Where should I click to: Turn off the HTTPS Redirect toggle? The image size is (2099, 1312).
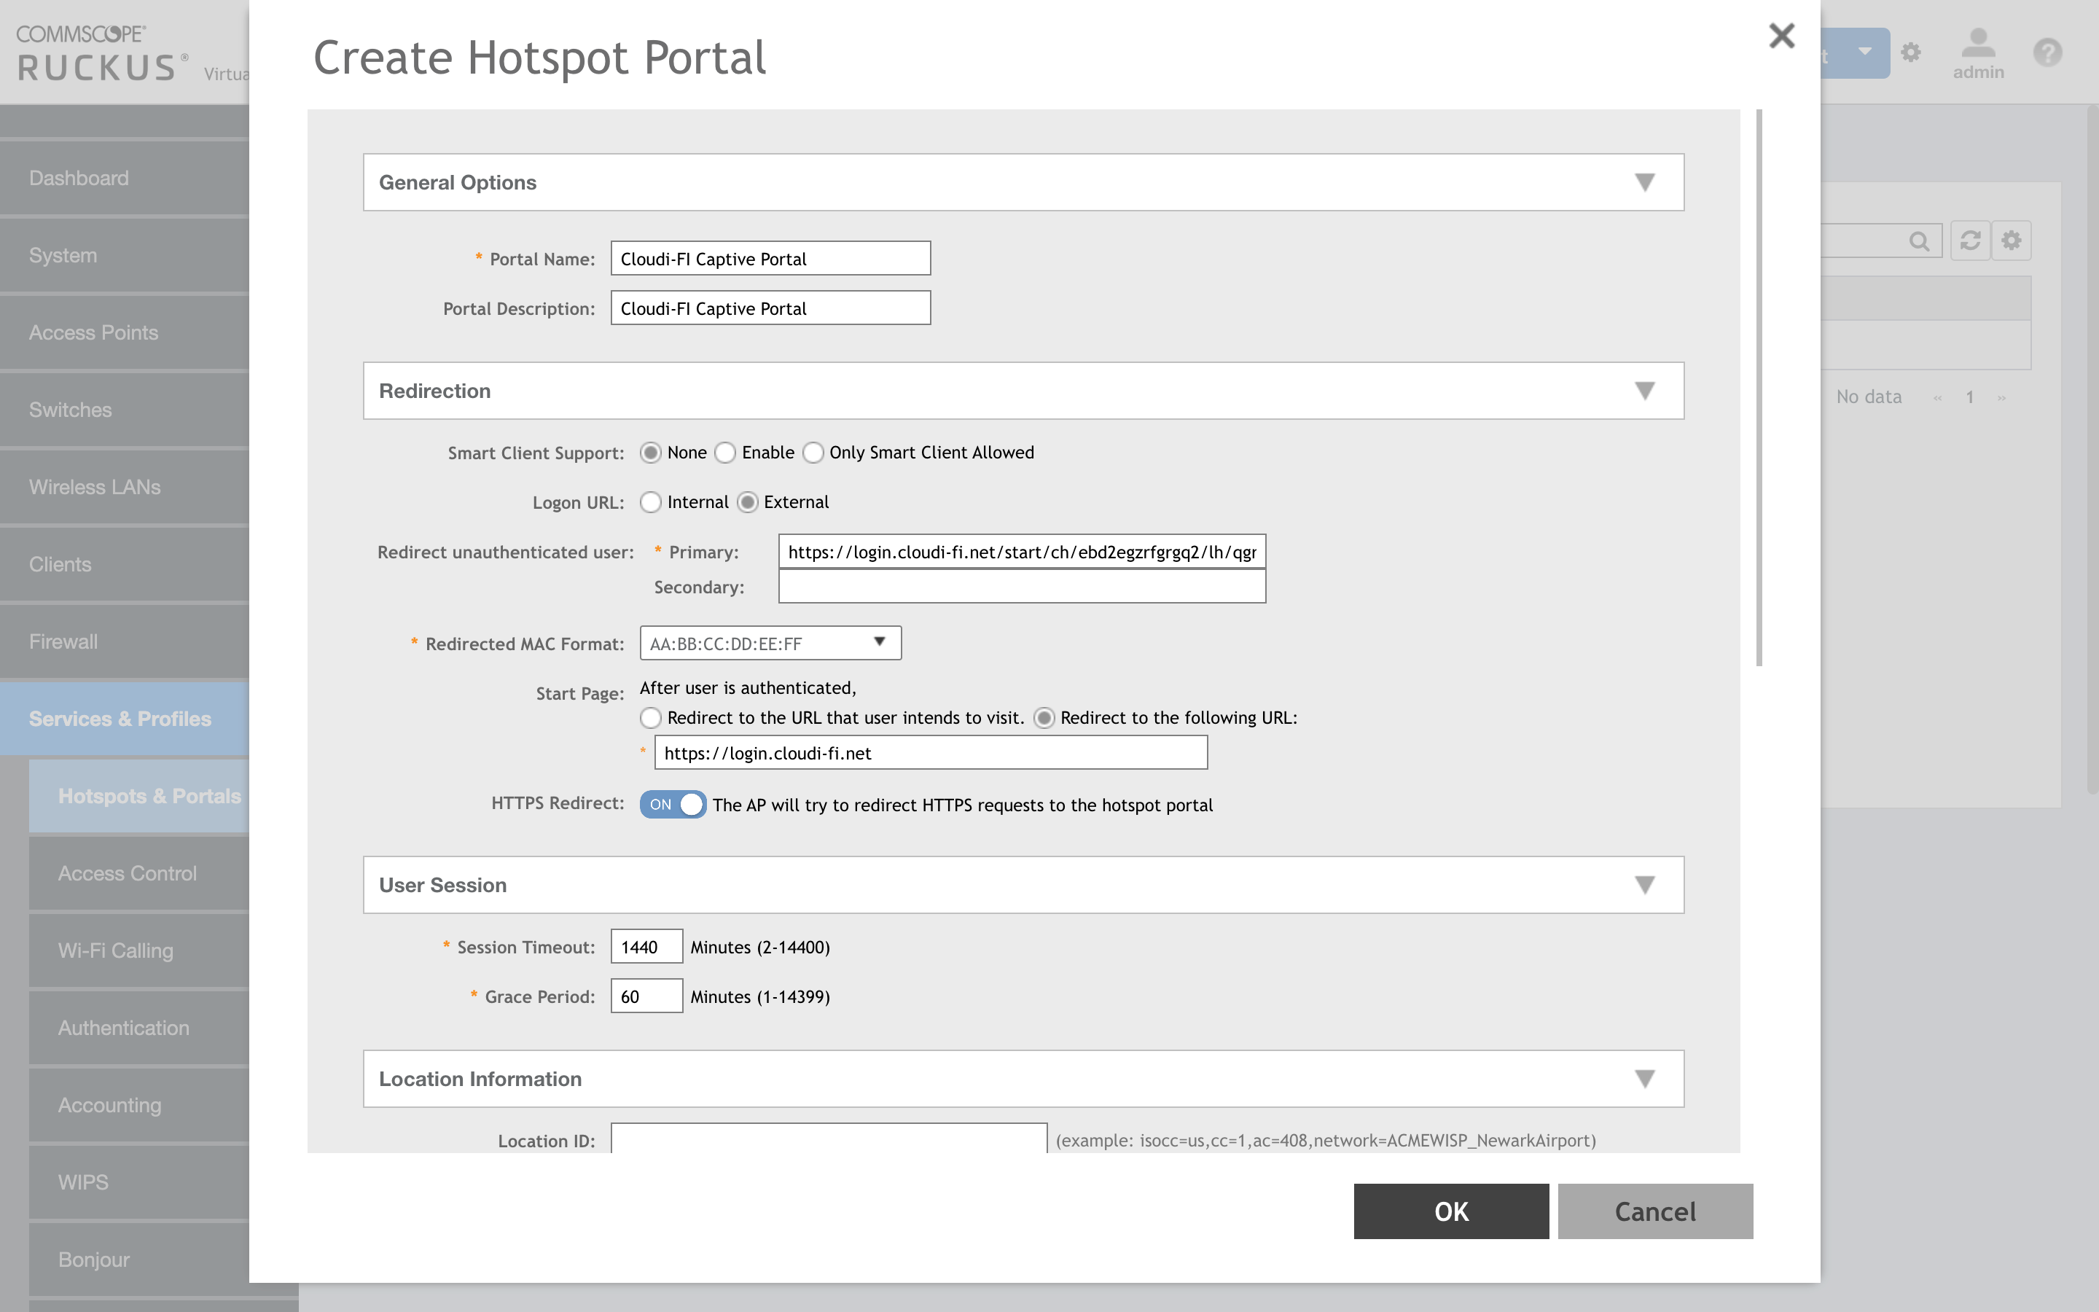tap(673, 805)
